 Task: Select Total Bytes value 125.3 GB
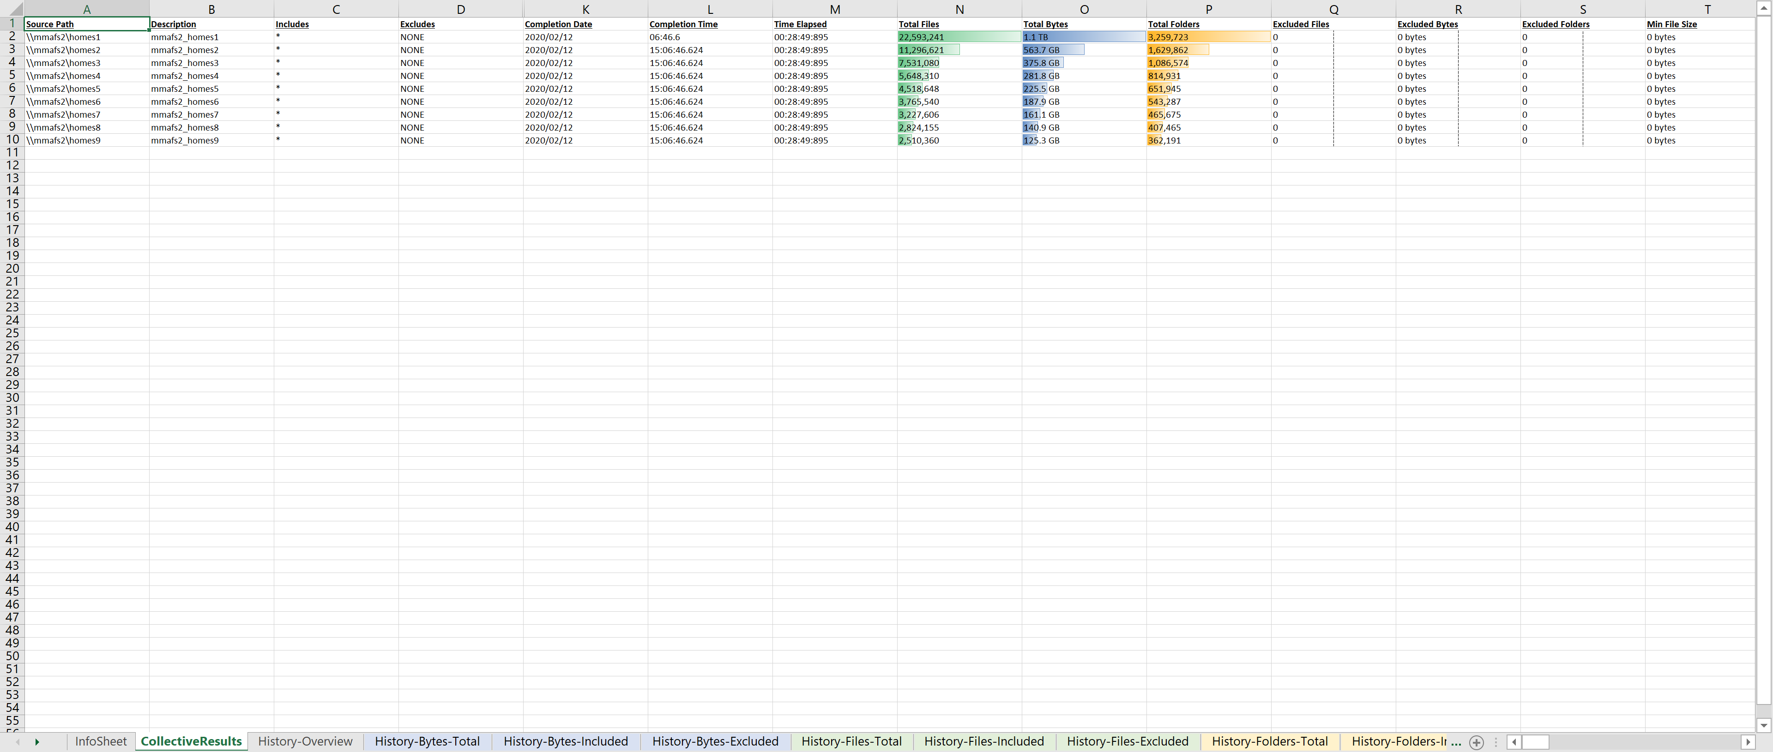(x=1084, y=140)
